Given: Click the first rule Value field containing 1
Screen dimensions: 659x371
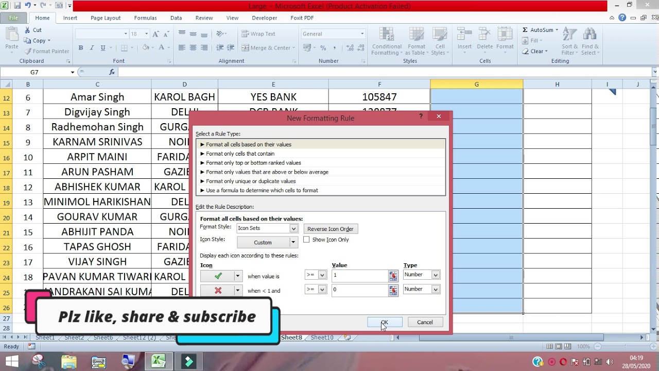Looking at the screenshot, I should pyautogui.click(x=360, y=276).
